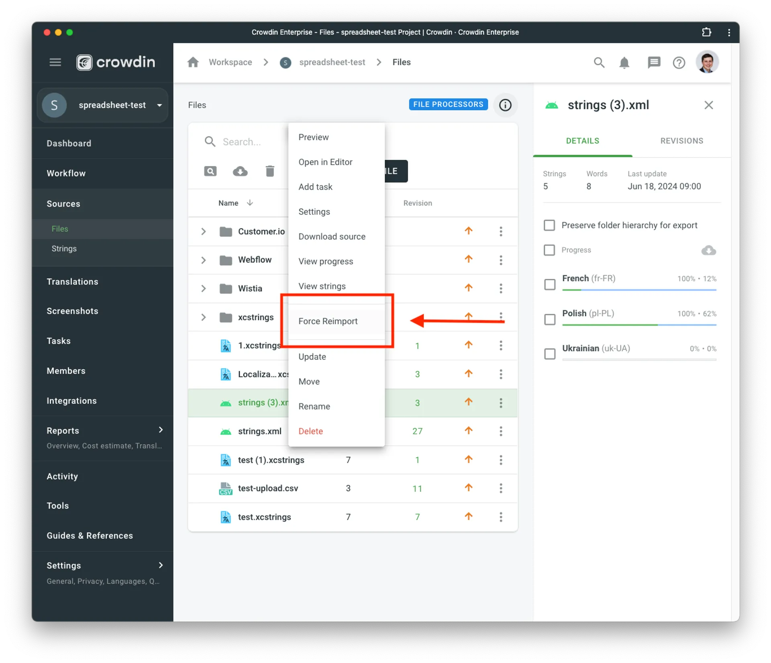This screenshot has height=663, width=771.
Task: Click the search in files toolbar icon
Action: [210, 171]
